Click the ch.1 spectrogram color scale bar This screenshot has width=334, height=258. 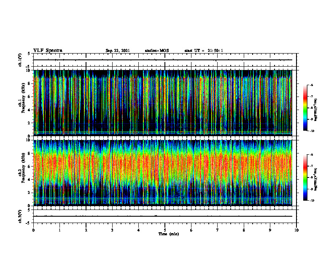pos(305,108)
